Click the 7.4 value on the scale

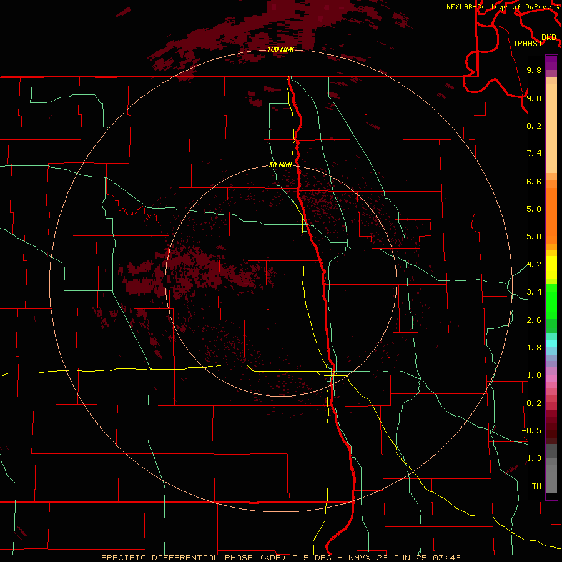point(534,154)
